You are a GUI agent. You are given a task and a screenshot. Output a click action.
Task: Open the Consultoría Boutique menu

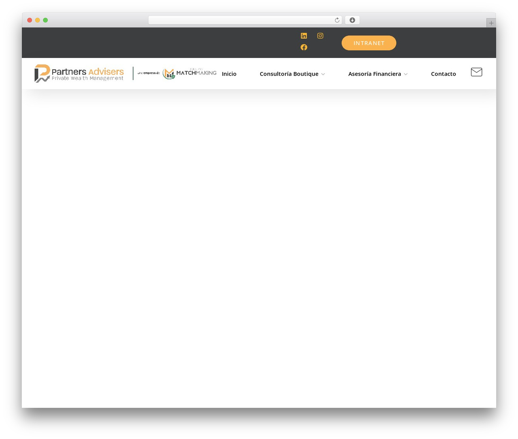[289, 74]
